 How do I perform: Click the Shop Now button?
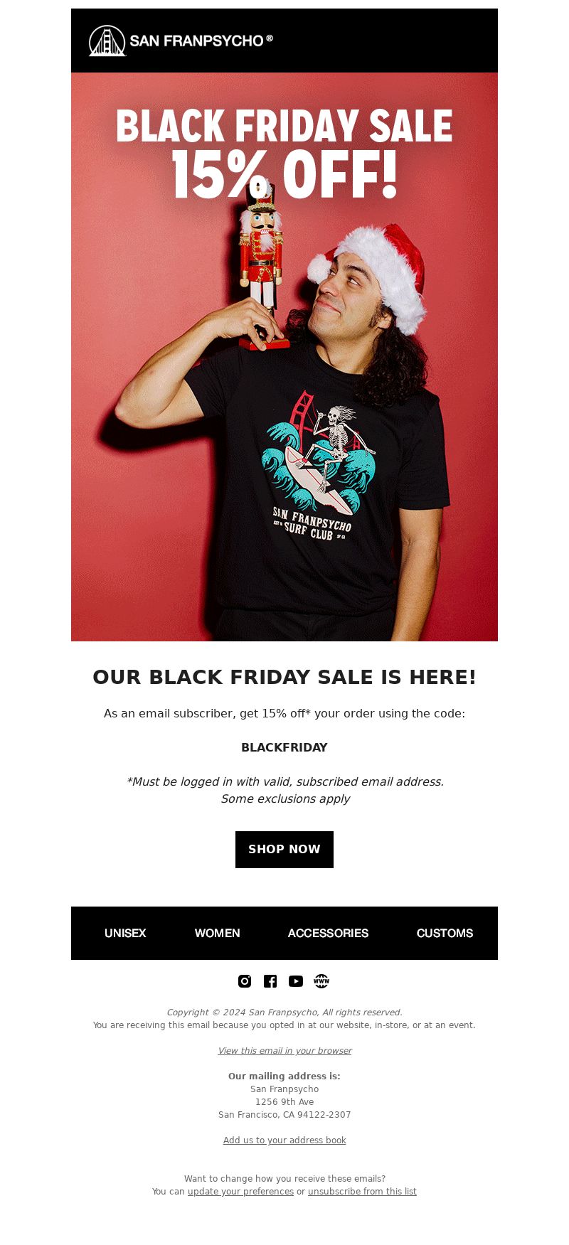point(284,850)
